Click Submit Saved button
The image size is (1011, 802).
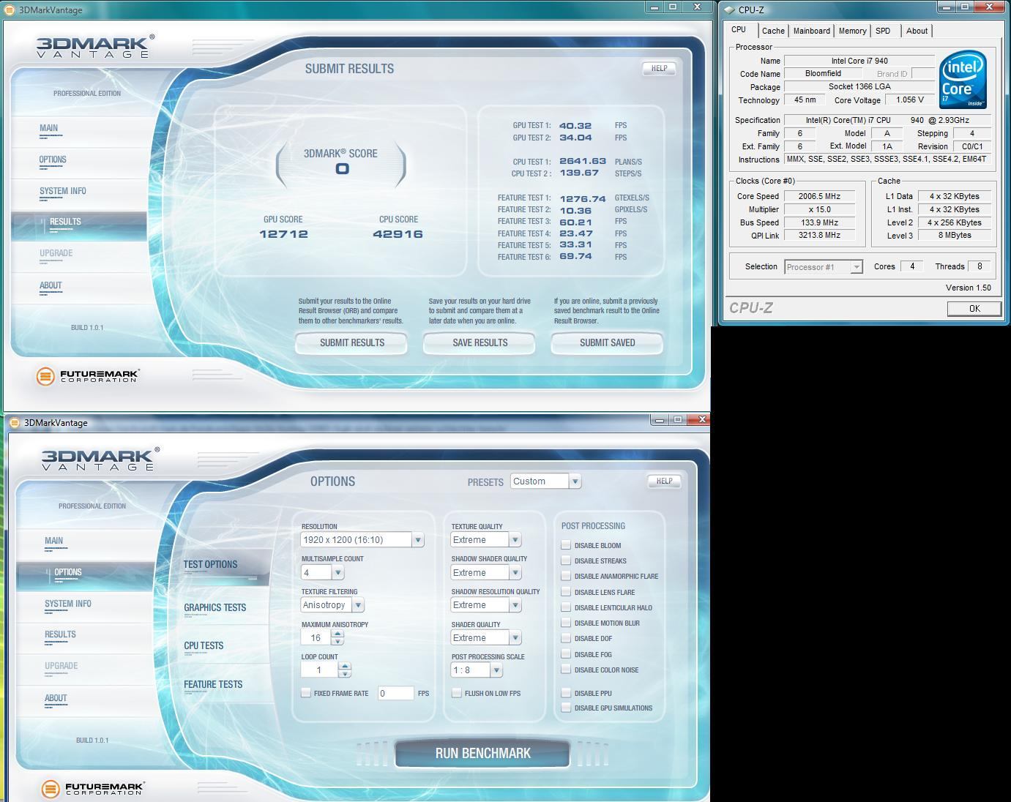click(x=607, y=342)
